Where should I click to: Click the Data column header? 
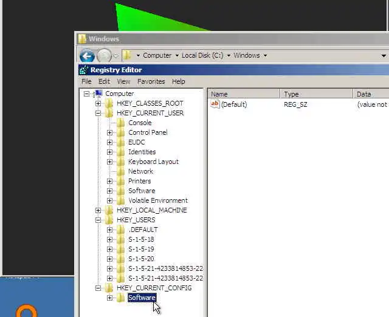(x=371, y=94)
